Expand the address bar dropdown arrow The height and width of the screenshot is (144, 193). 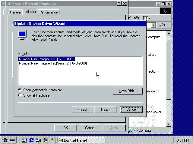click(153, 25)
